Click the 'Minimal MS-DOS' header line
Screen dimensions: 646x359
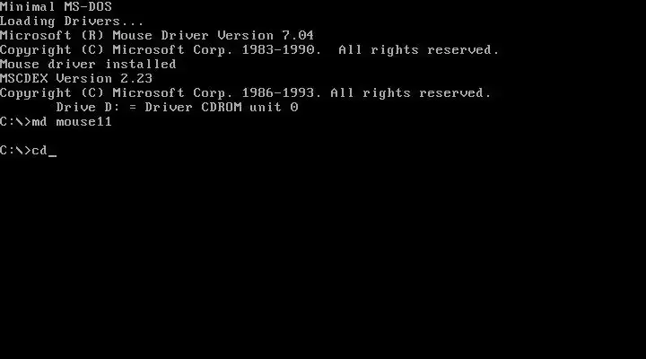[x=56, y=7]
